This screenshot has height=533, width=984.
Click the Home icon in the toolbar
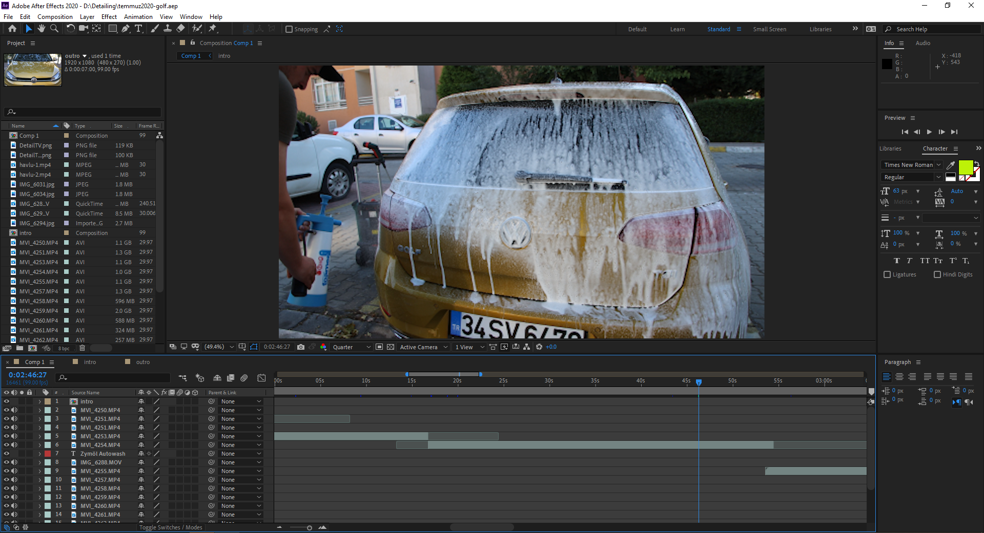(12, 29)
